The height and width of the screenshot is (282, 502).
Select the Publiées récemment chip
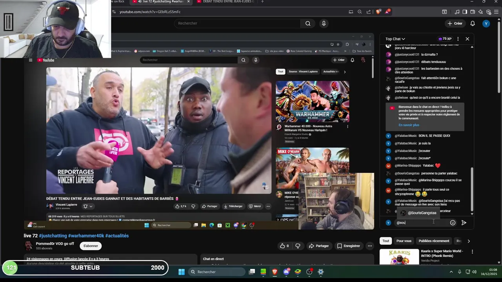pyautogui.click(x=434, y=241)
